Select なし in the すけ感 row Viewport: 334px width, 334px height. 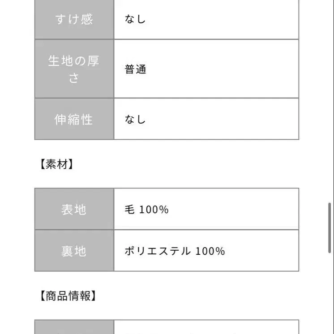coord(135,20)
